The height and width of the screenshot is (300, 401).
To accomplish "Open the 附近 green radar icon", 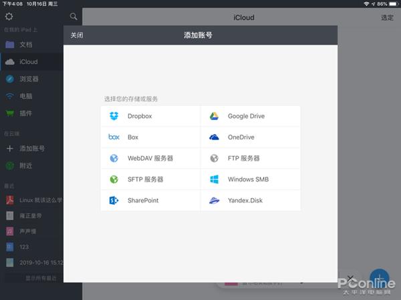I will coord(10,166).
